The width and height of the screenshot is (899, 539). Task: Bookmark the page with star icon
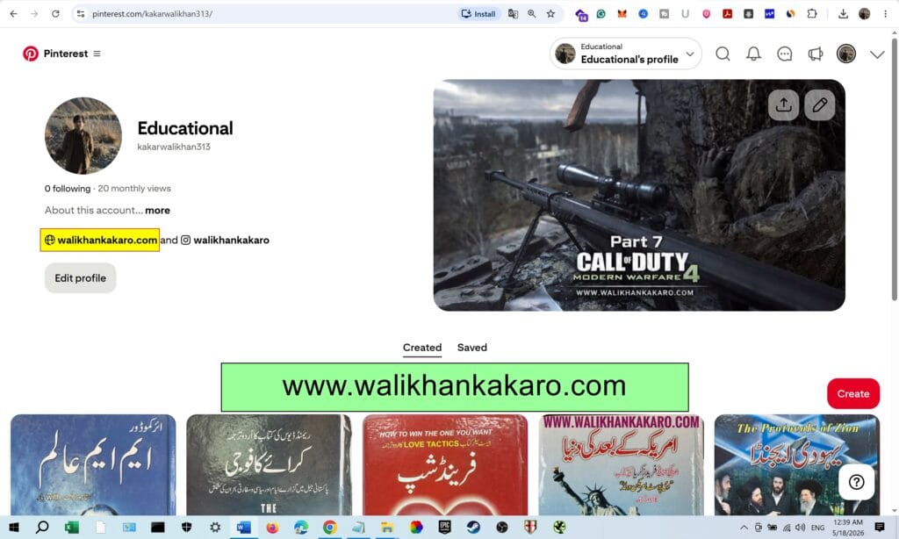click(551, 14)
